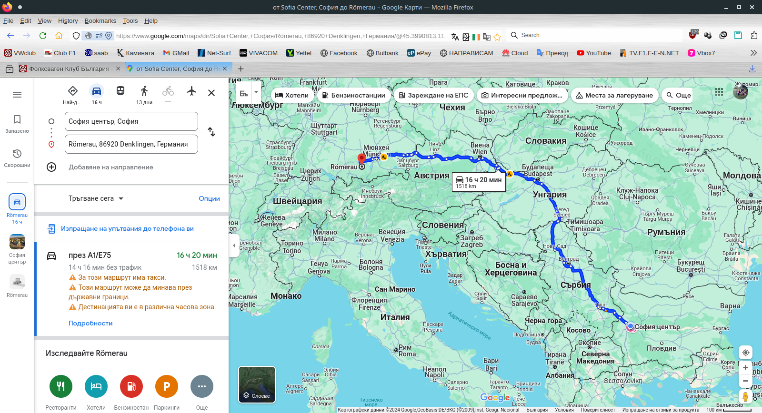Image resolution: width=762 pixels, height=413 pixels.
Task: Open Firefox Bookmarks menu
Action: point(100,21)
